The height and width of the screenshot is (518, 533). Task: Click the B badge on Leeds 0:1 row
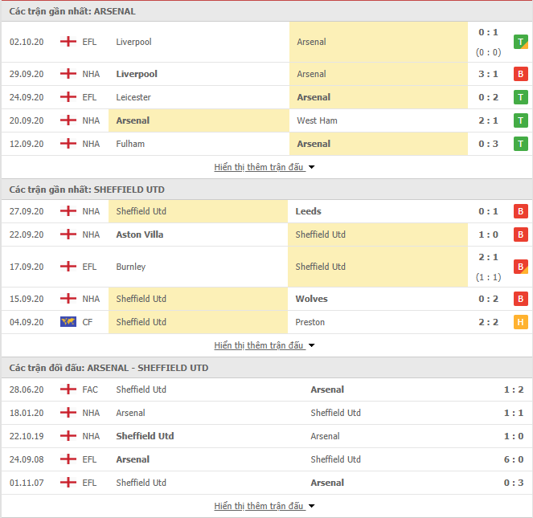point(520,211)
